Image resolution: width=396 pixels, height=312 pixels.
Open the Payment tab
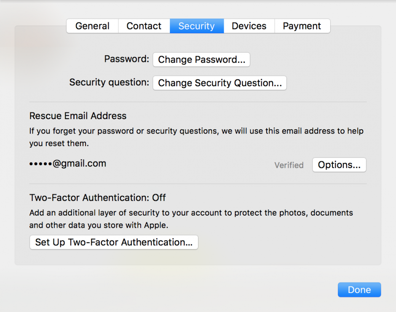click(302, 26)
